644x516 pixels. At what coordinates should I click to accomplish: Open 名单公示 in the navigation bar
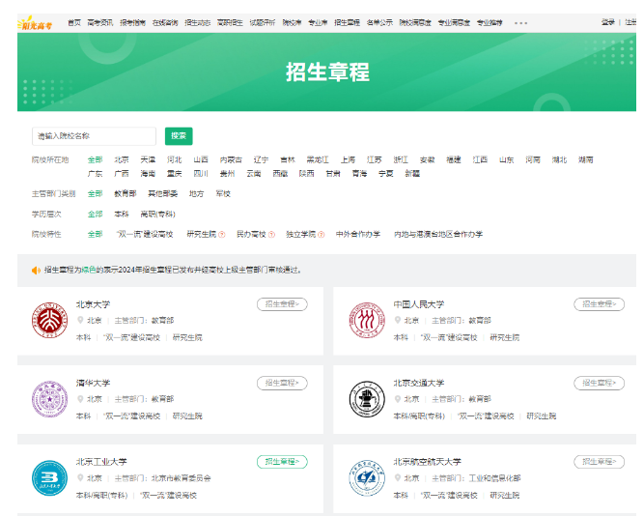click(x=379, y=22)
